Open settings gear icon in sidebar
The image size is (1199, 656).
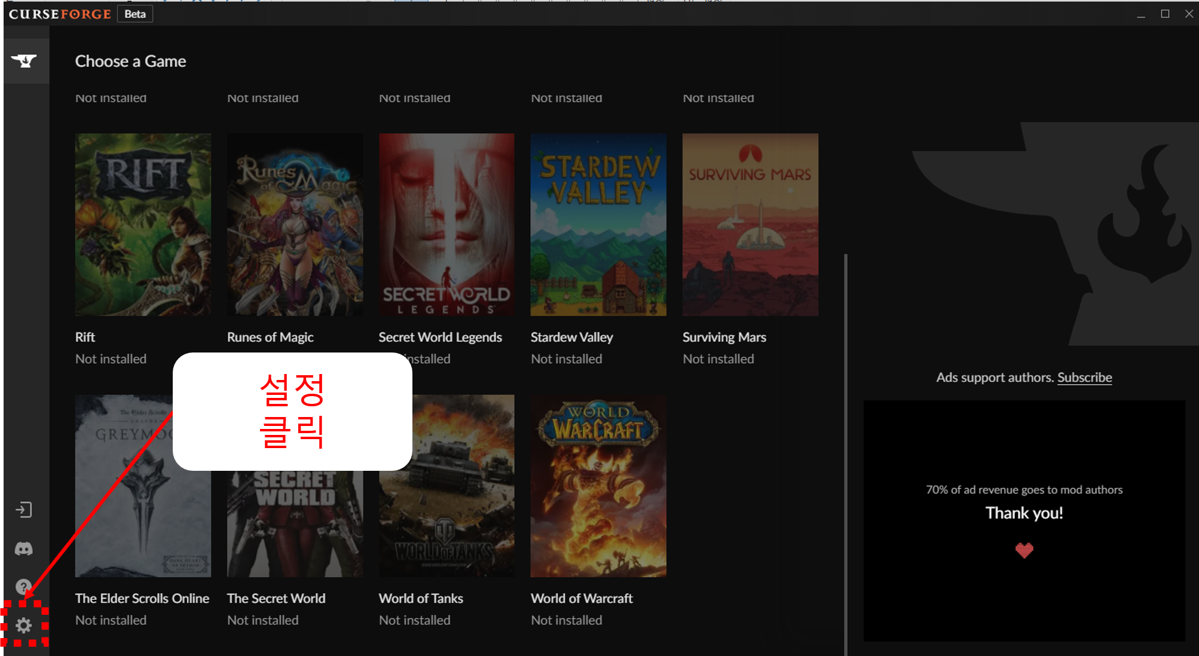point(23,626)
